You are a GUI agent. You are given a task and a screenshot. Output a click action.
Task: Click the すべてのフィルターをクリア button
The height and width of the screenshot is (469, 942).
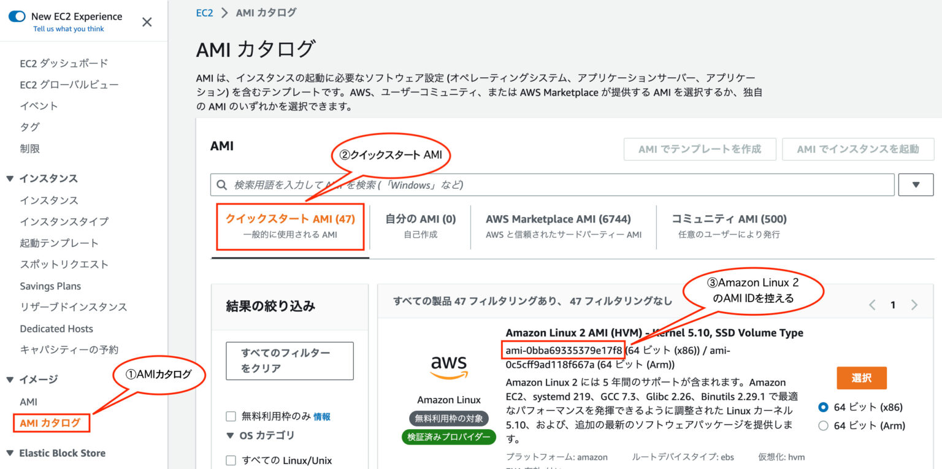(x=289, y=360)
